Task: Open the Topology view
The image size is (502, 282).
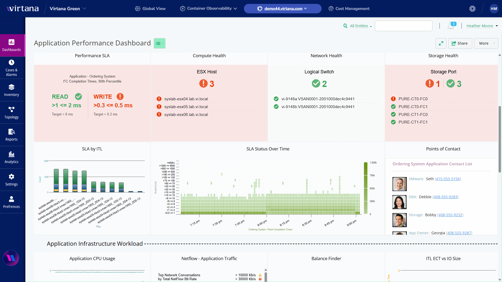Action: (x=12, y=113)
